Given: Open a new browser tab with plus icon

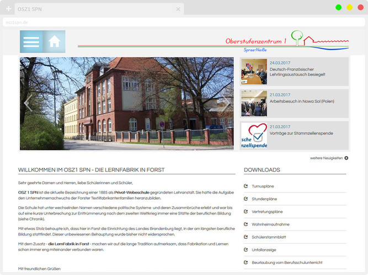Looking at the screenshot, I should coord(8,9).
